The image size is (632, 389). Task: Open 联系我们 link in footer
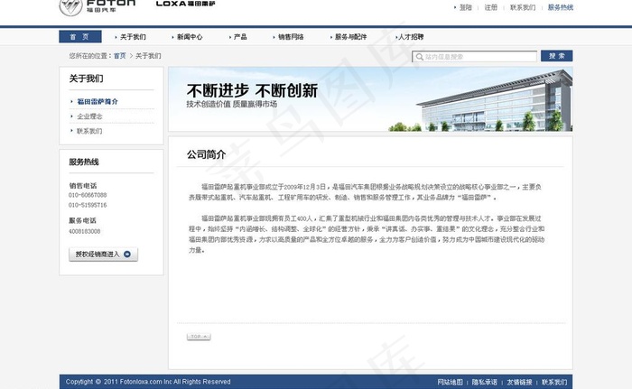pos(554,382)
